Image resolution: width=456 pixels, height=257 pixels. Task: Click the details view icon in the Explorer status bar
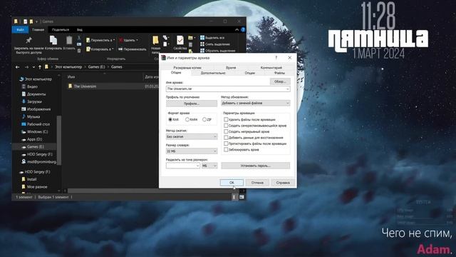(x=234, y=197)
